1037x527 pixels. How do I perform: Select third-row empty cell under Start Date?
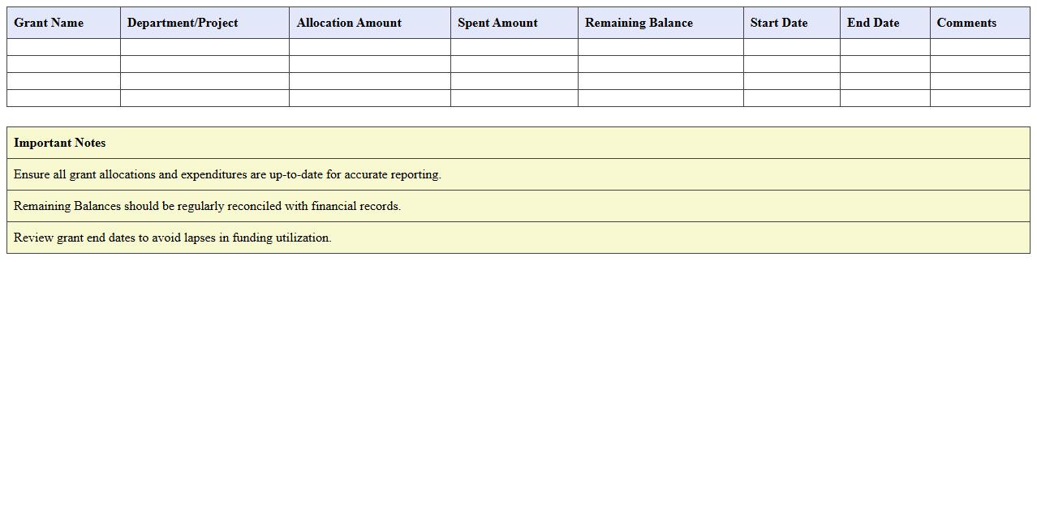pos(791,81)
